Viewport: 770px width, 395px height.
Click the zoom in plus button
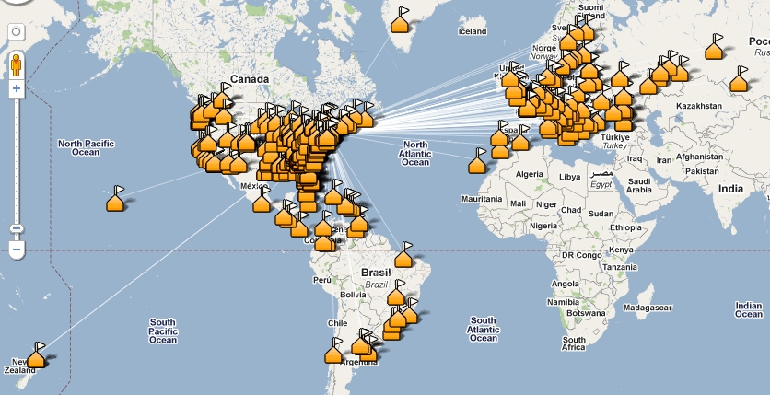17,88
